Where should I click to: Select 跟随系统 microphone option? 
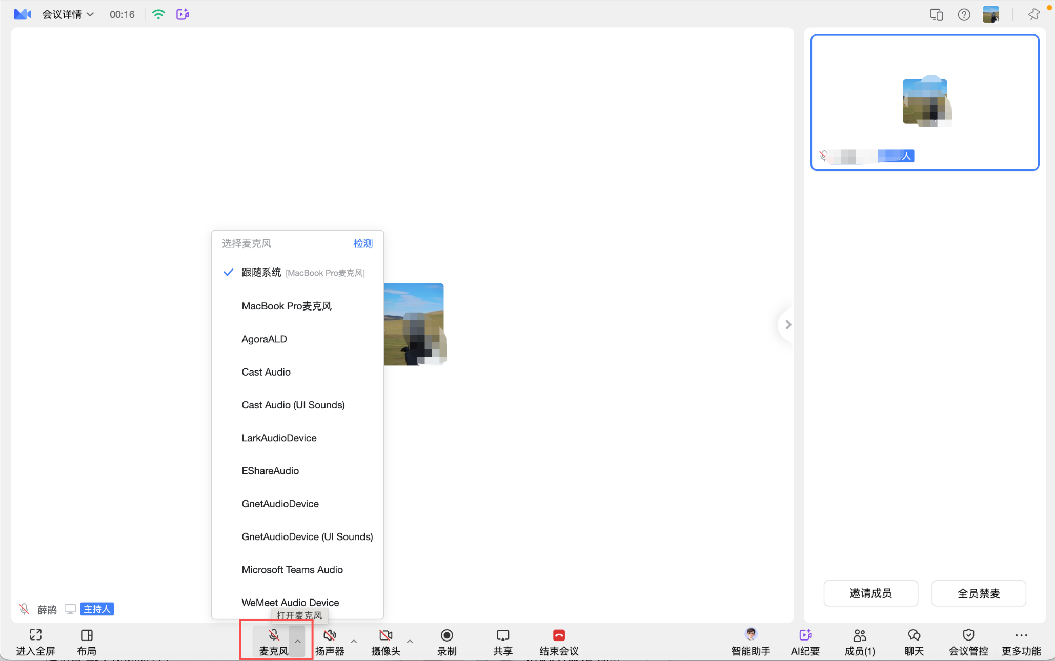click(x=297, y=273)
